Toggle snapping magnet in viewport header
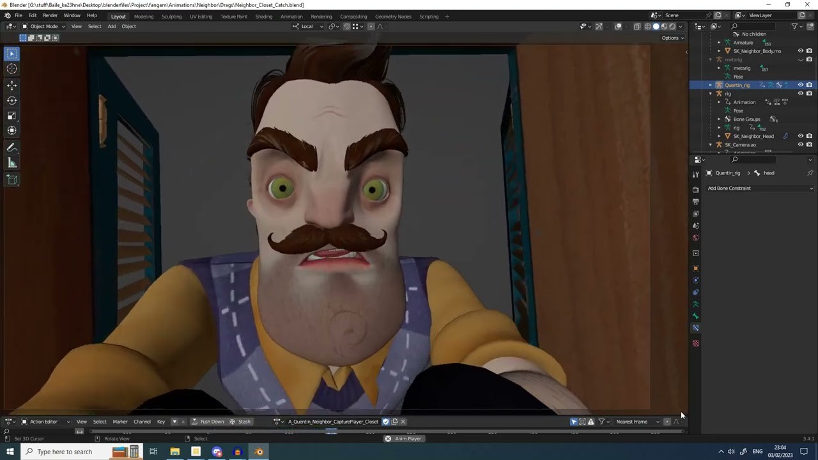Screen dimensions: 818x460 [346, 26]
